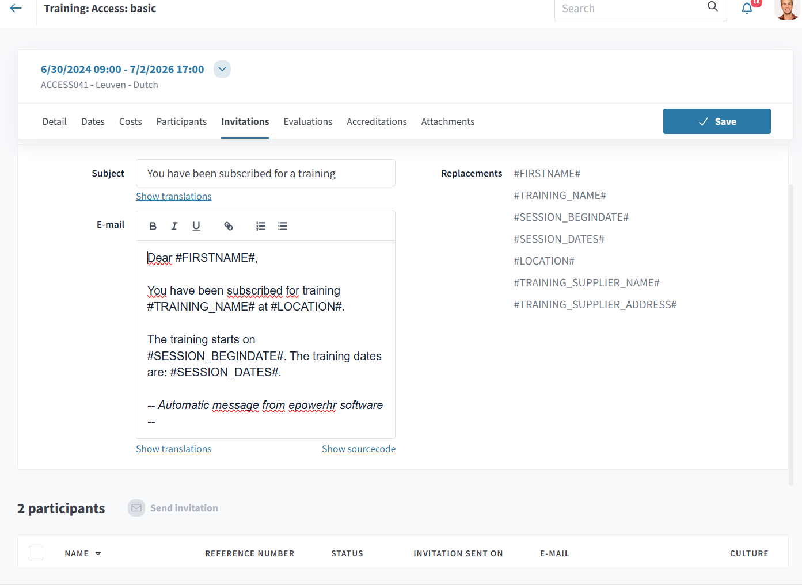Click the E-MAIL column header
The image size is (802, 585).
[x=554, y=553]
